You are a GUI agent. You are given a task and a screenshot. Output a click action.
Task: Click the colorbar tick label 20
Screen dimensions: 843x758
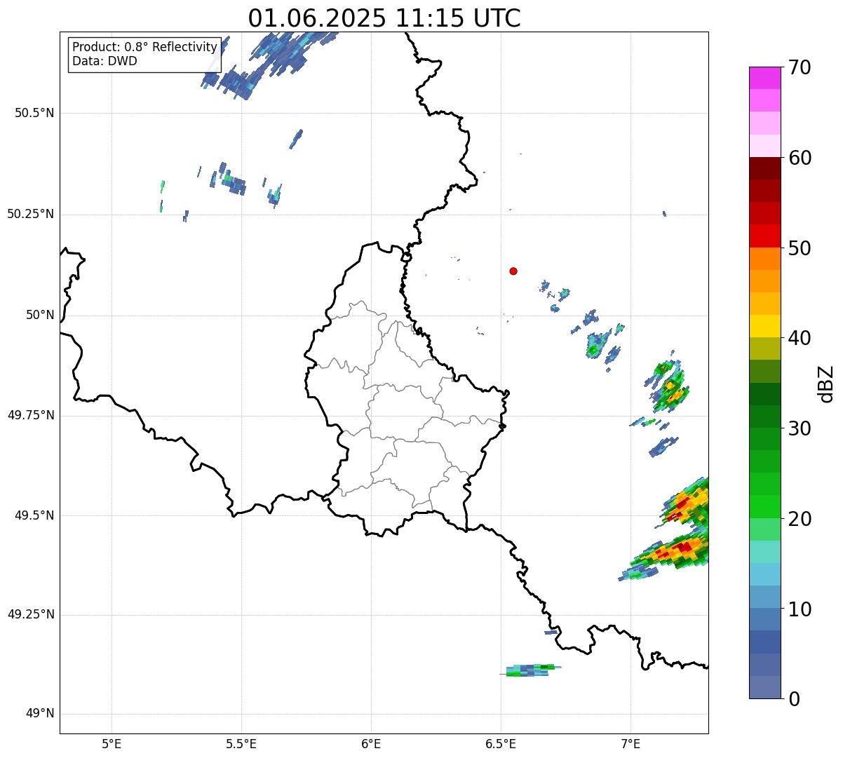[x=800, y=519]
